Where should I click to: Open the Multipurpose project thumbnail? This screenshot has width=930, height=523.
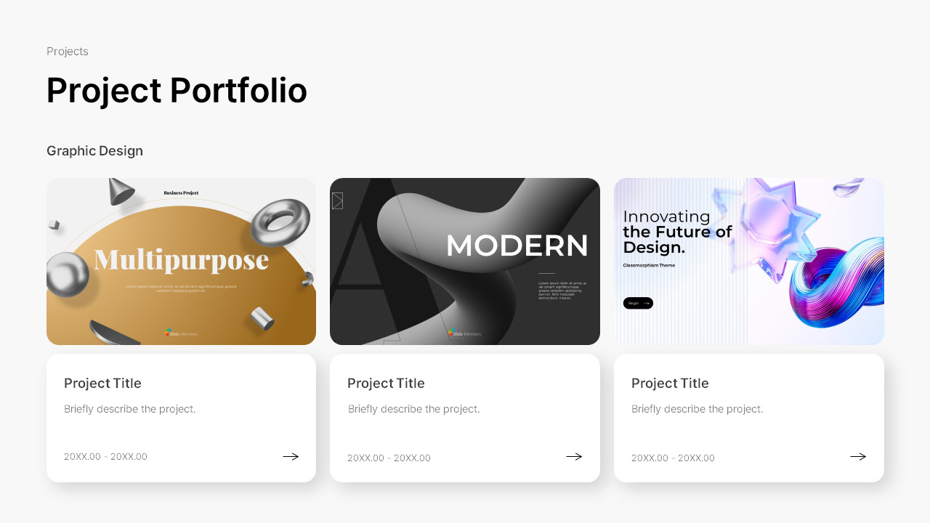(181, 261)
